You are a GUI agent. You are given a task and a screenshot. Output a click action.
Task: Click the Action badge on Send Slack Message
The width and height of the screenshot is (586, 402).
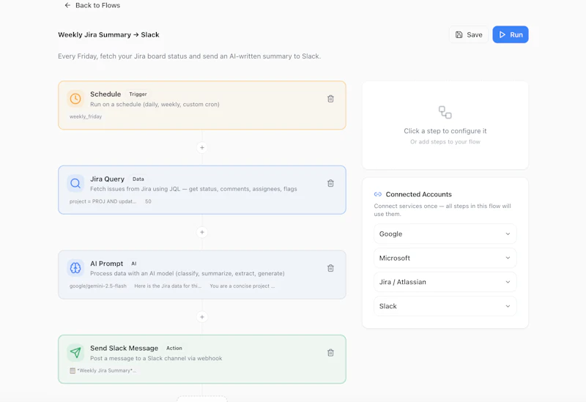tap(174, 349)
